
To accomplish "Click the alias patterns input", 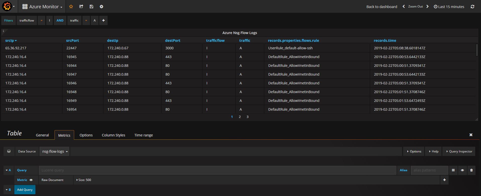I will click(429, 170).
